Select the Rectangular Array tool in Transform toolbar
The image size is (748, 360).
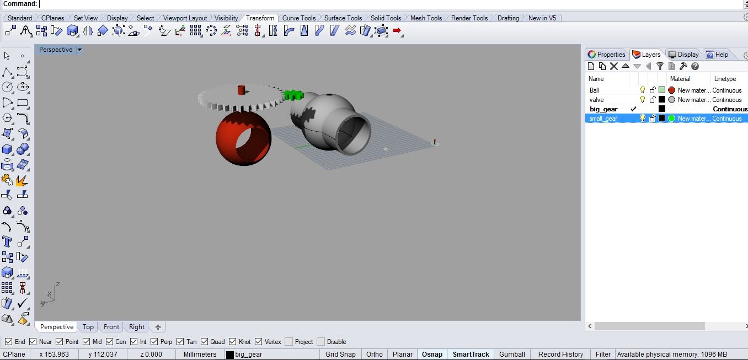click(x=195, y=31)
